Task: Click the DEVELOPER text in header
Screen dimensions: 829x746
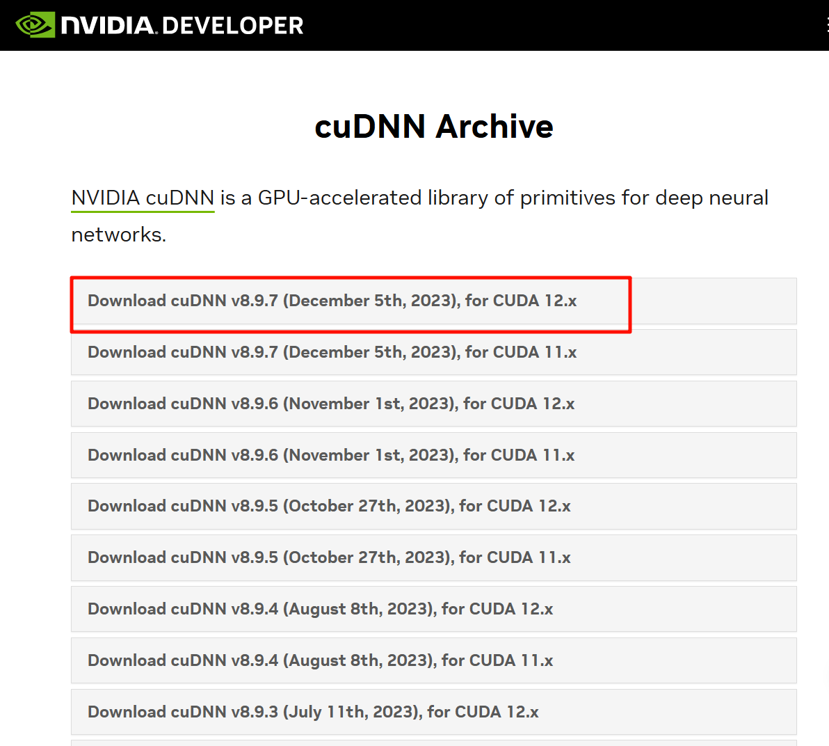Action: 233,26
